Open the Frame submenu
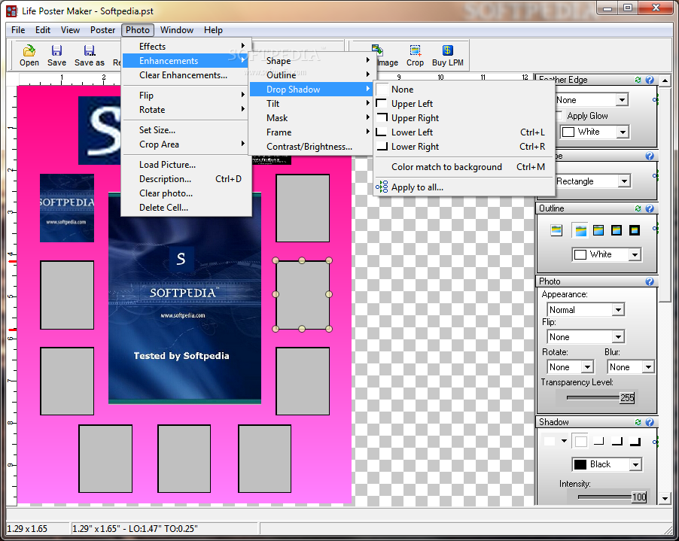The height and width of the screenshot is (541, 679). pos(310,132)
